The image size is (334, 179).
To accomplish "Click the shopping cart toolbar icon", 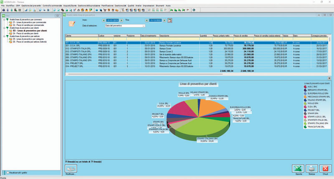I will point(105,10).
